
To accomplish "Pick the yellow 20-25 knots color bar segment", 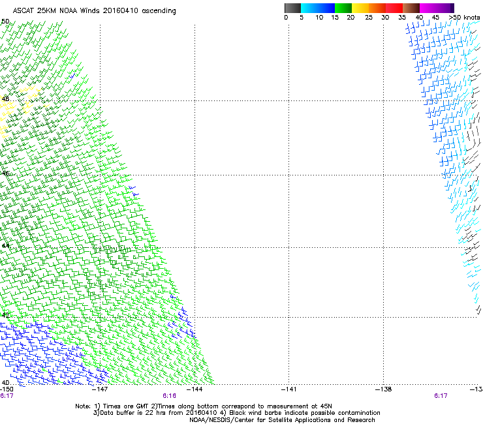I will (x=360, y=8).
